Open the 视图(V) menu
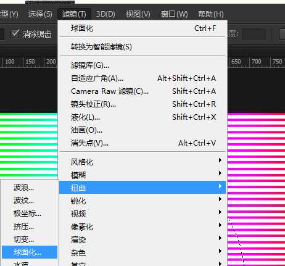Image resolution: width=285 pixels, height=266 pixels. tap(138, 14)
